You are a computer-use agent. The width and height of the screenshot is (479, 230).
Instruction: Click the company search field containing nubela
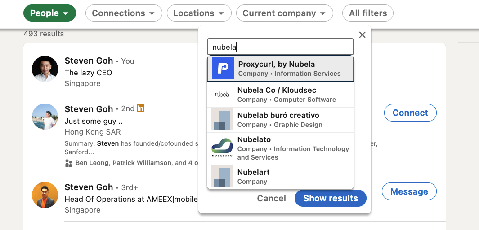280,47
